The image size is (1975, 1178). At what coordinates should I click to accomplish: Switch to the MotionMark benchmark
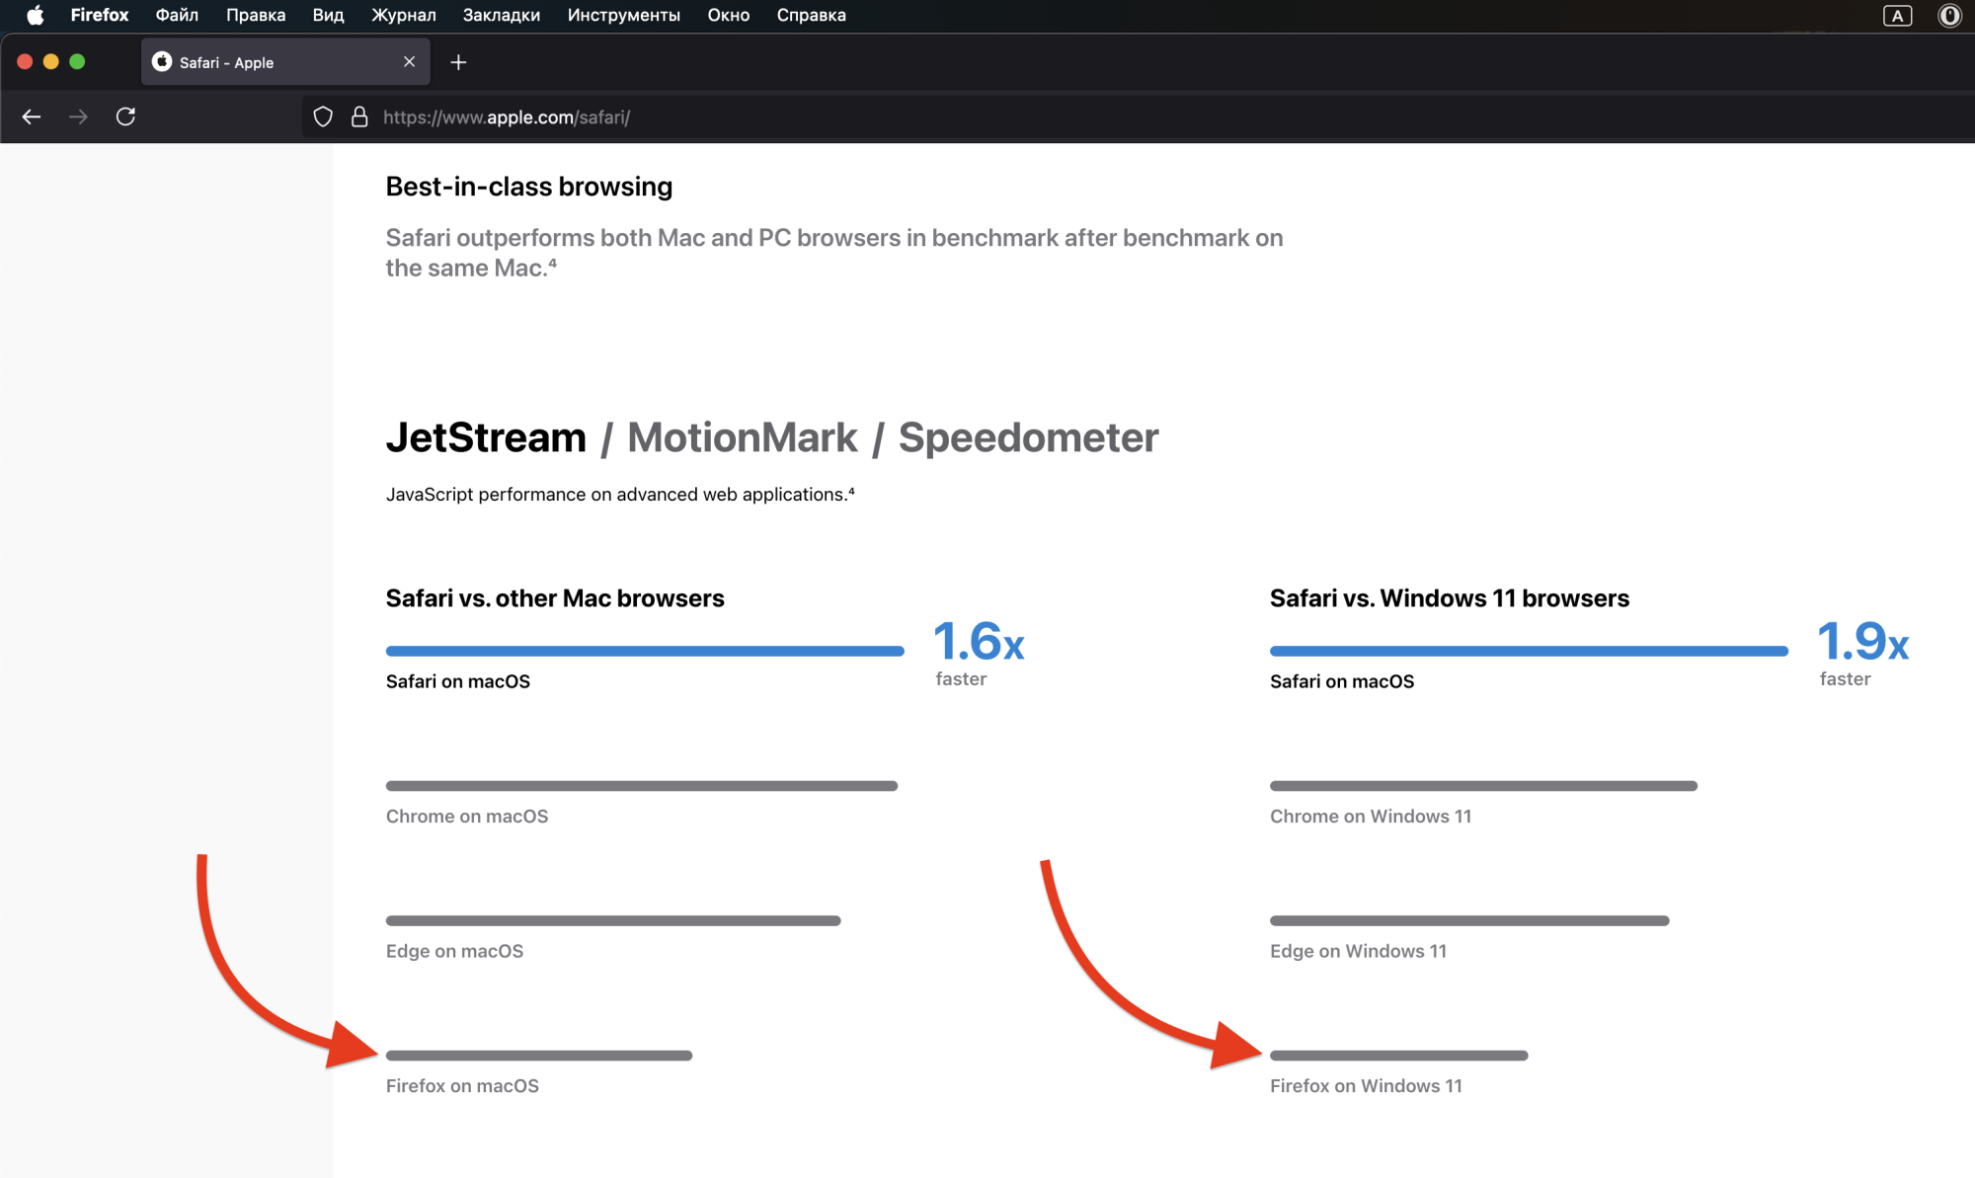[x=743, y=437]
